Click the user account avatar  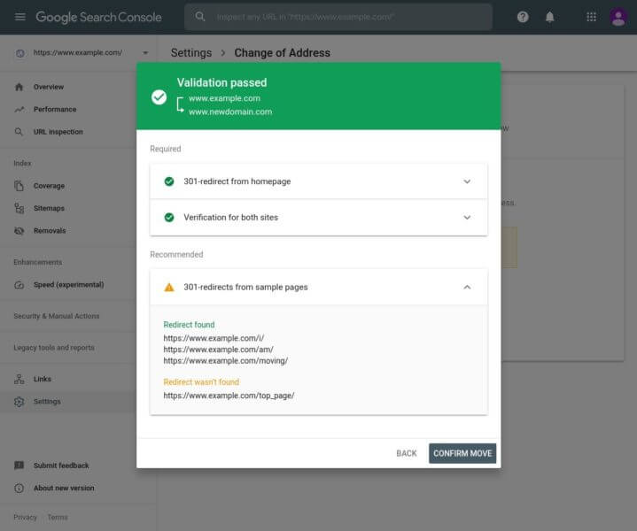618,17
